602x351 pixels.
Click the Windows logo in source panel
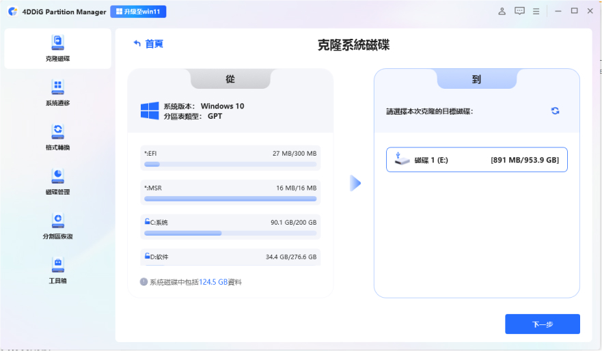[150, 111]
